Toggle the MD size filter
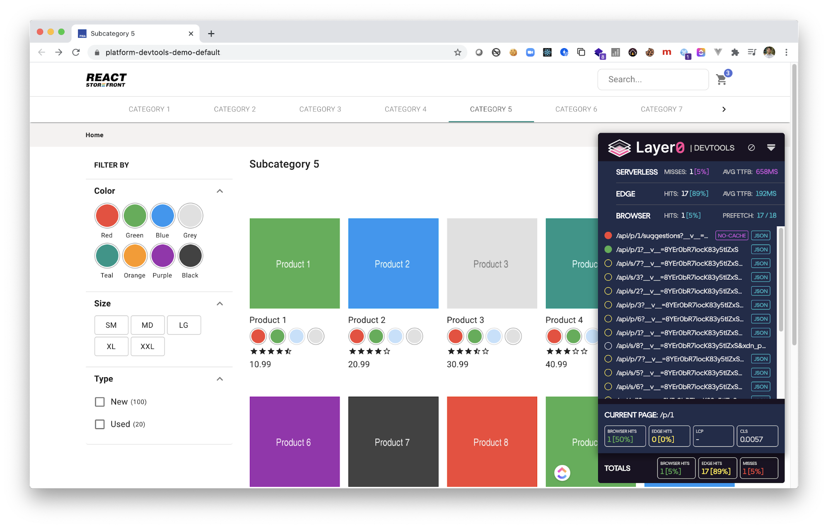The width and height of the screenshot is (828, 528). [x=147, y=325]
